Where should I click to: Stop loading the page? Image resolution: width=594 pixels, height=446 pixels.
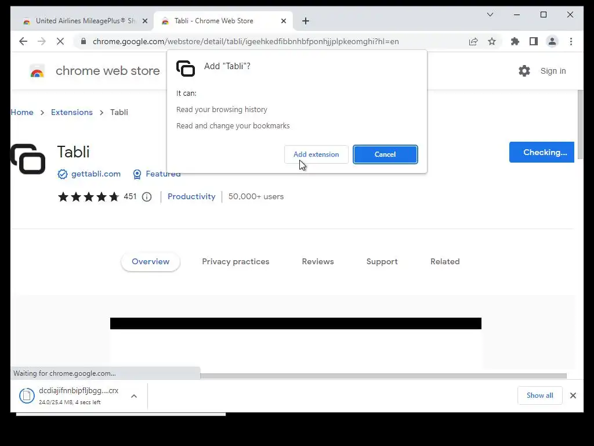(x=60, y=41)
